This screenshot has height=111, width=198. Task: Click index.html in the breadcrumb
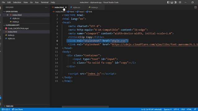pos(60,12)
